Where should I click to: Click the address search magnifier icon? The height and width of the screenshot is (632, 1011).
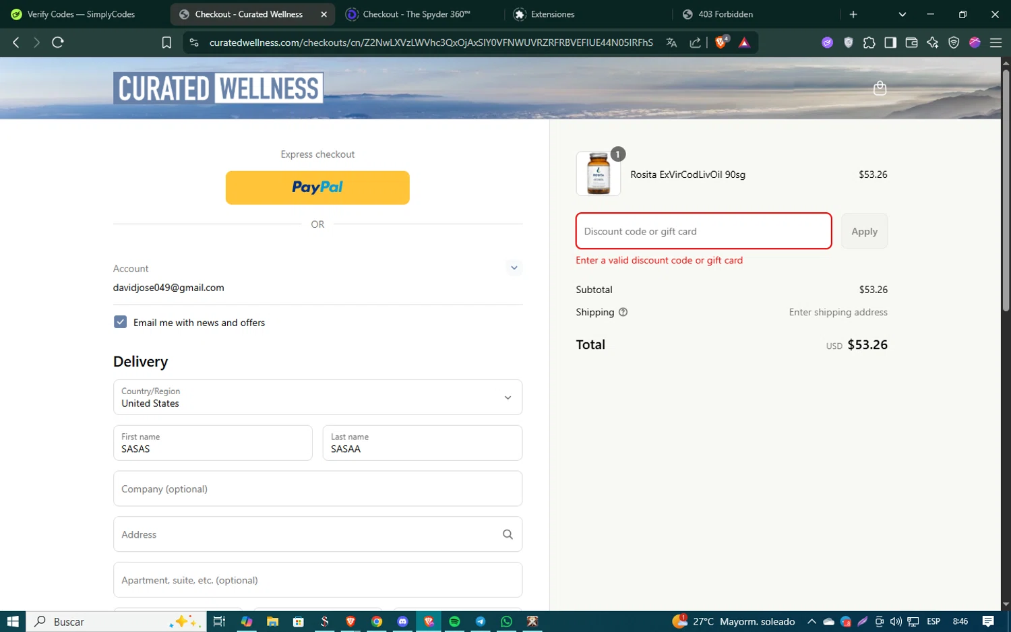tap(508, 534)
